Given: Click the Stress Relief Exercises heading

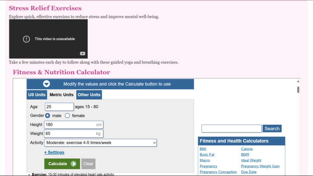Looking at the screenshot, I should pos(45,8).
